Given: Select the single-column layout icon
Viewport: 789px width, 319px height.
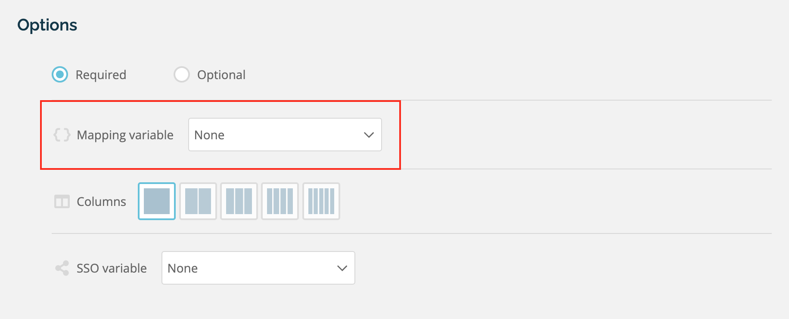Looking at the screenshot, I should (157, 201).
